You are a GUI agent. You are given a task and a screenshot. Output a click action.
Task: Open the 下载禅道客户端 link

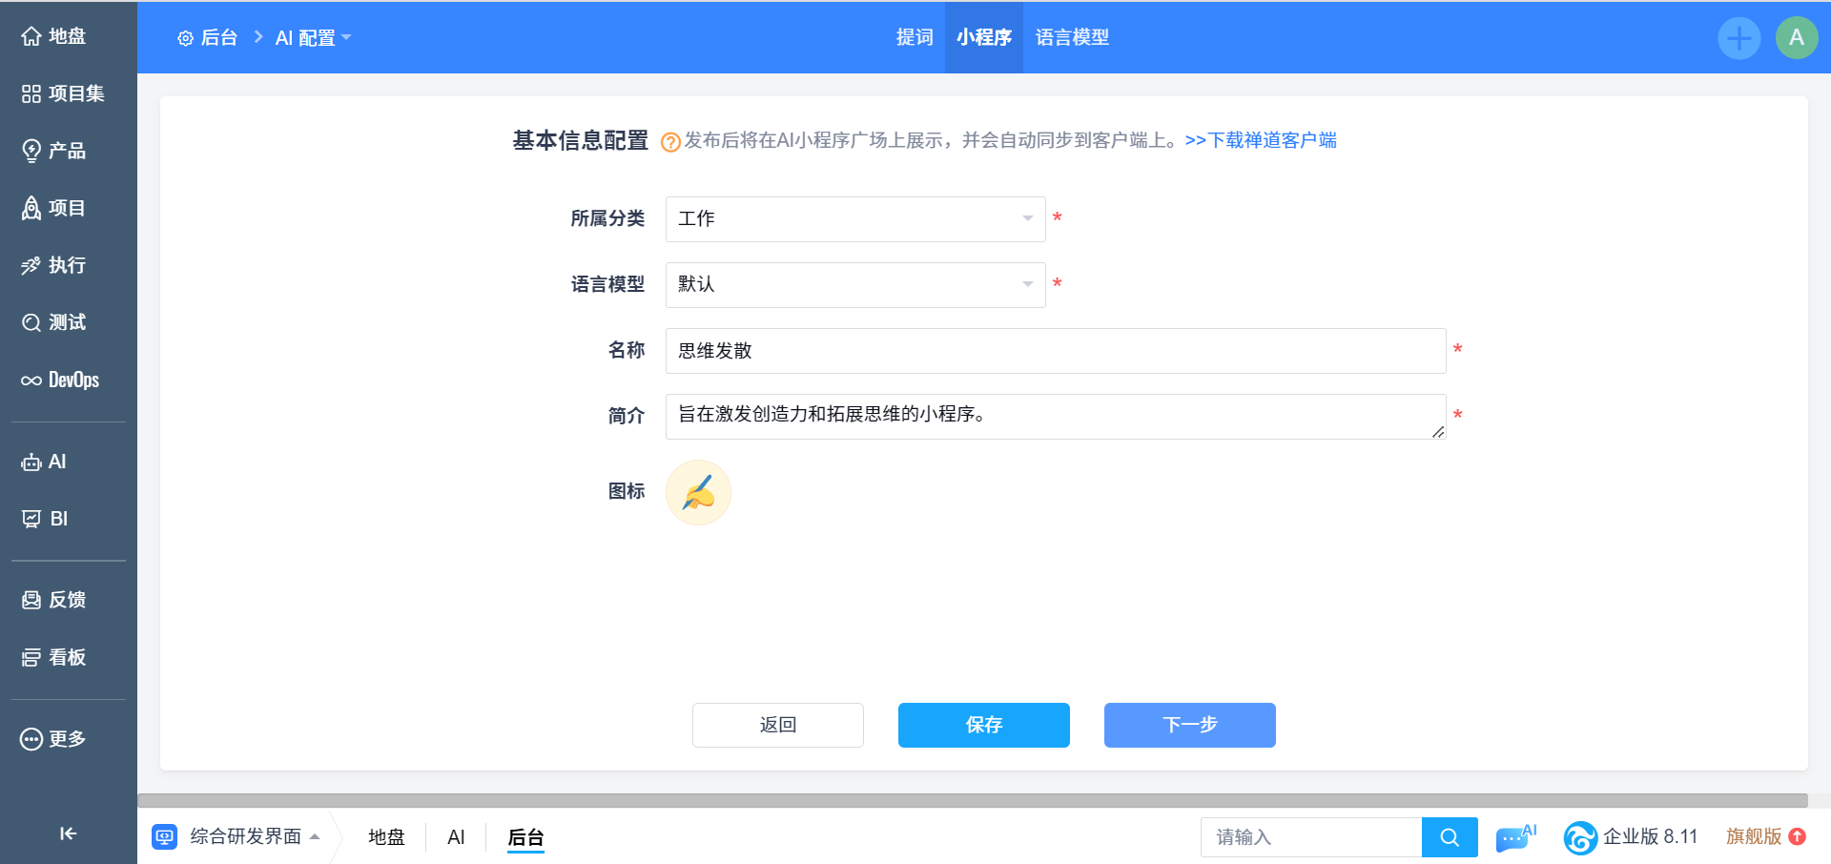tap(1261, 140)
